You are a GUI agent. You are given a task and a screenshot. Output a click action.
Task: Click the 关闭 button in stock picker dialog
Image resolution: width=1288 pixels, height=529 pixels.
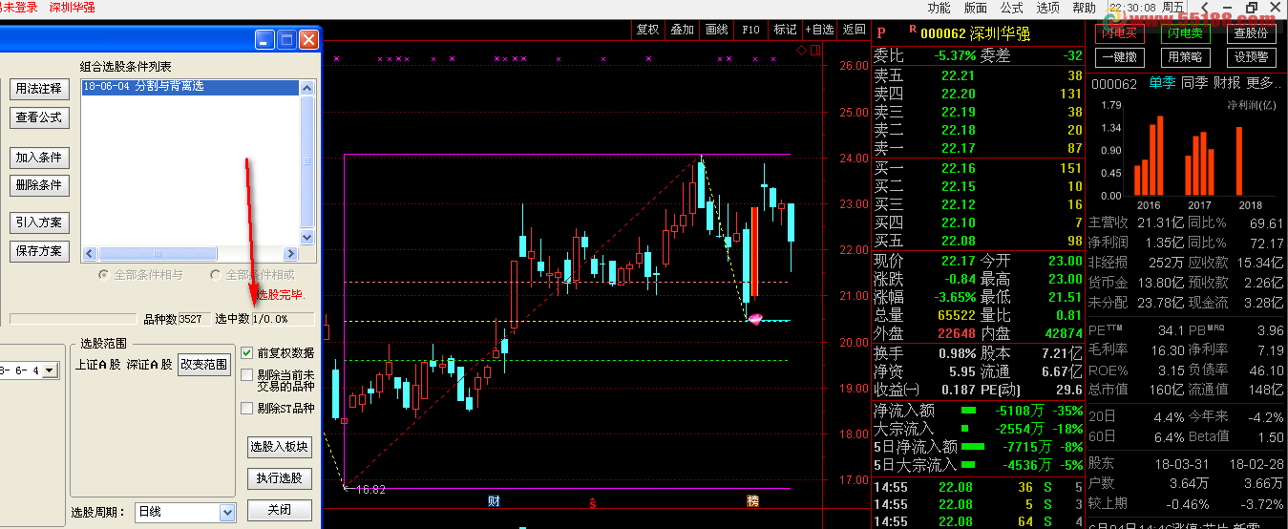pyautogui.click(x=280, y=510)
